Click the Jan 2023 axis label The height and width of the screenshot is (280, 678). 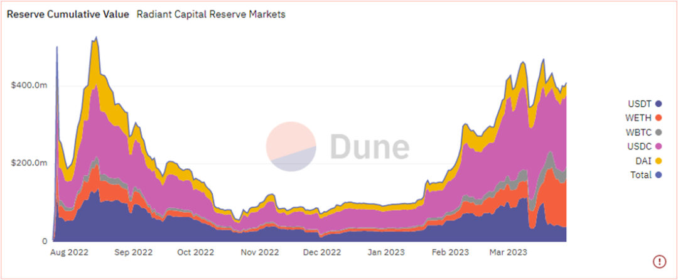click(387, 252)
